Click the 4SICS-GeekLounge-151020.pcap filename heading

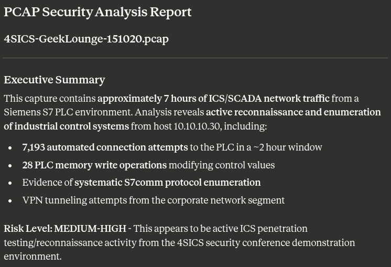tap(86, 39)
